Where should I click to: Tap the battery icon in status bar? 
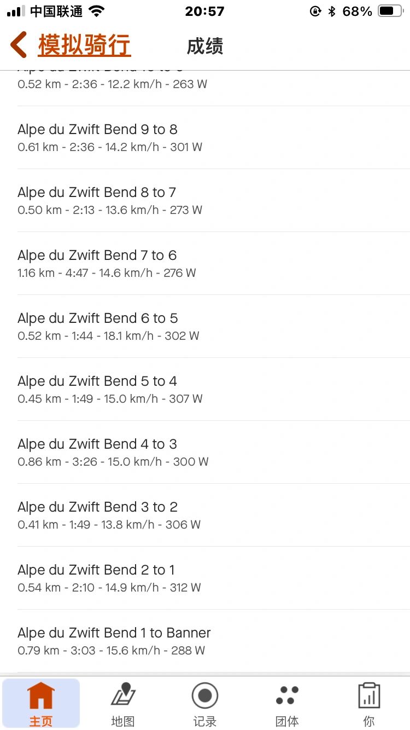[x=390, y=11]
